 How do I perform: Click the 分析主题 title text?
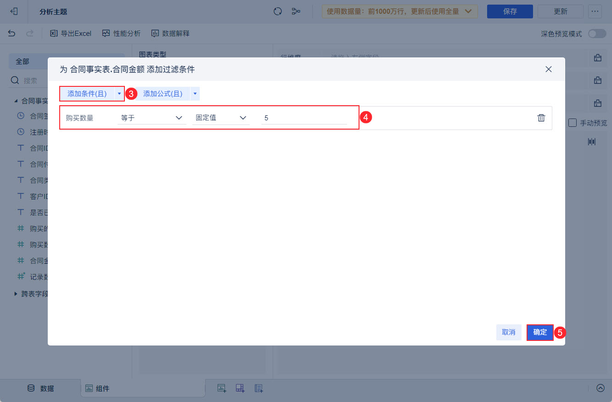53,11
